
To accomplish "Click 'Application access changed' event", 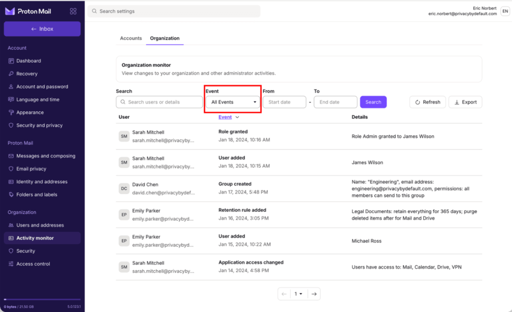I will (x=251, y=262).
